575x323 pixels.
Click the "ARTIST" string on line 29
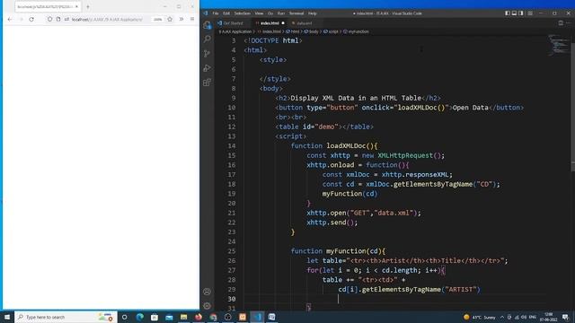(461, 289)
